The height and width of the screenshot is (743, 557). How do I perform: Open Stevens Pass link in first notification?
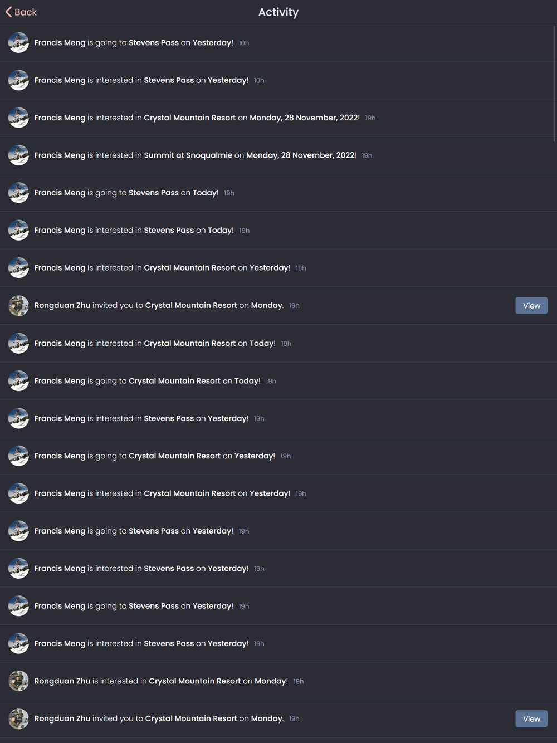point(154,43)
